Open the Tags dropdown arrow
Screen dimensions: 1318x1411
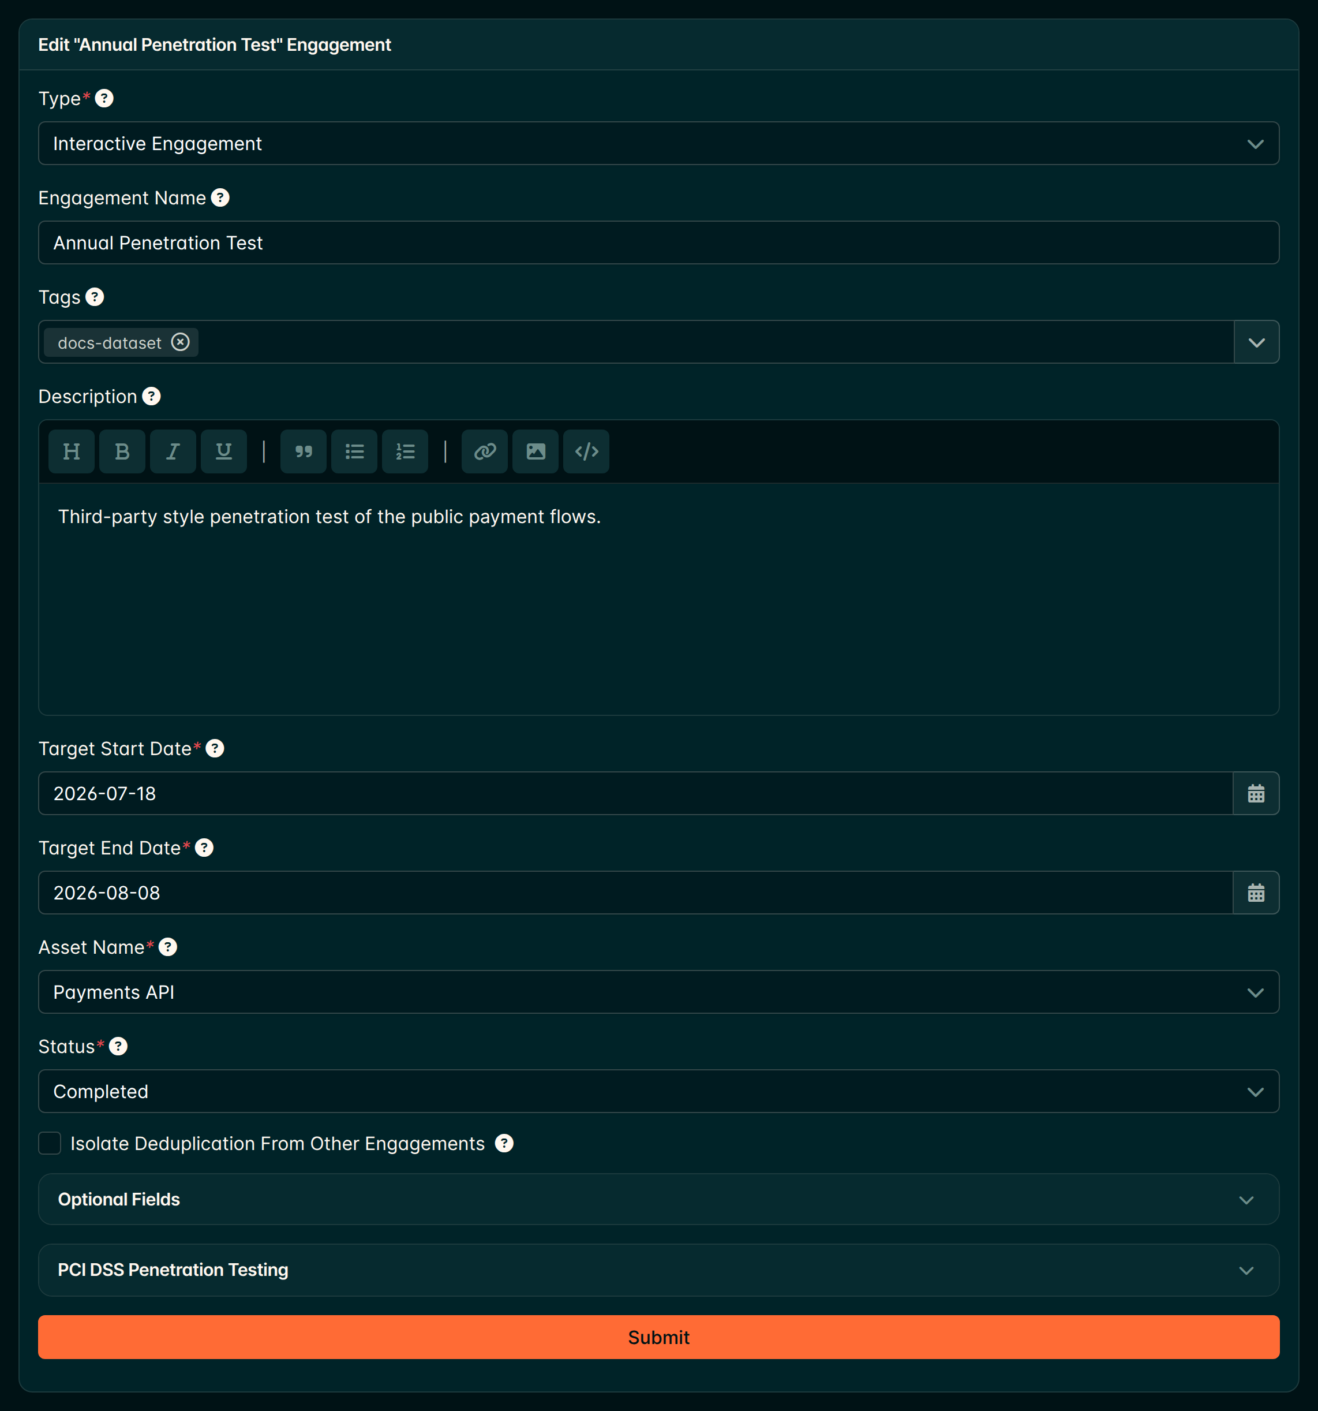[1256, 342]
